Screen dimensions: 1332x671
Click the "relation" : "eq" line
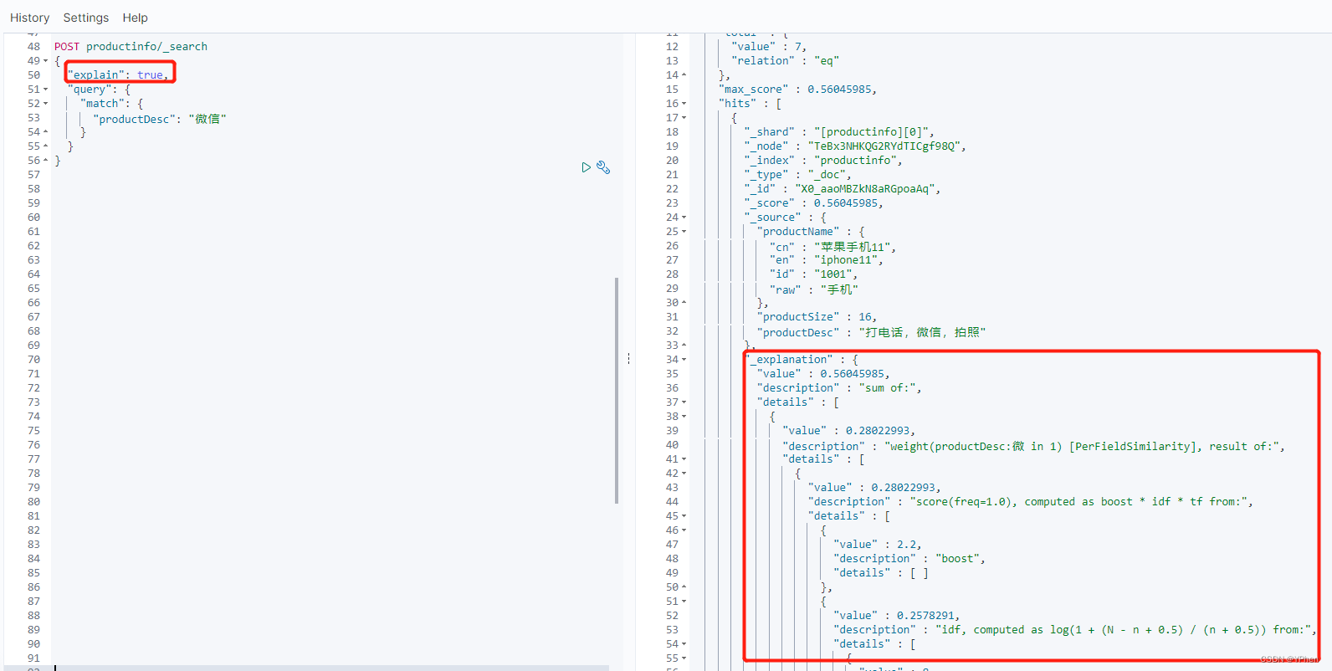click(x=785, y=61)
